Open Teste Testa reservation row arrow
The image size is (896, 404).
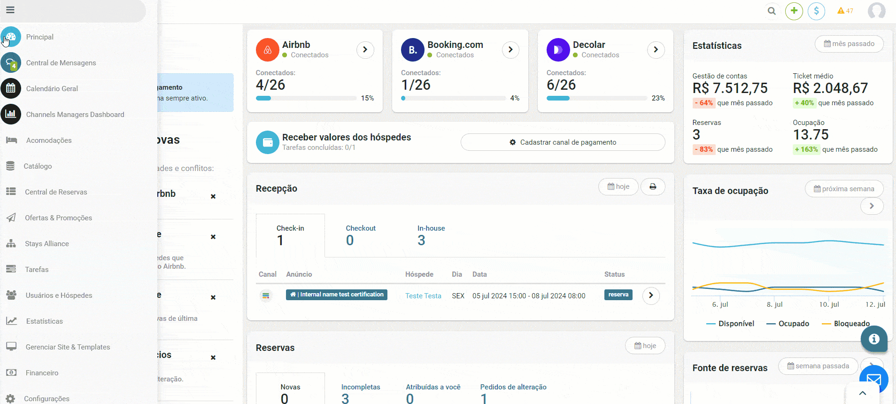(x=651, y=295)
